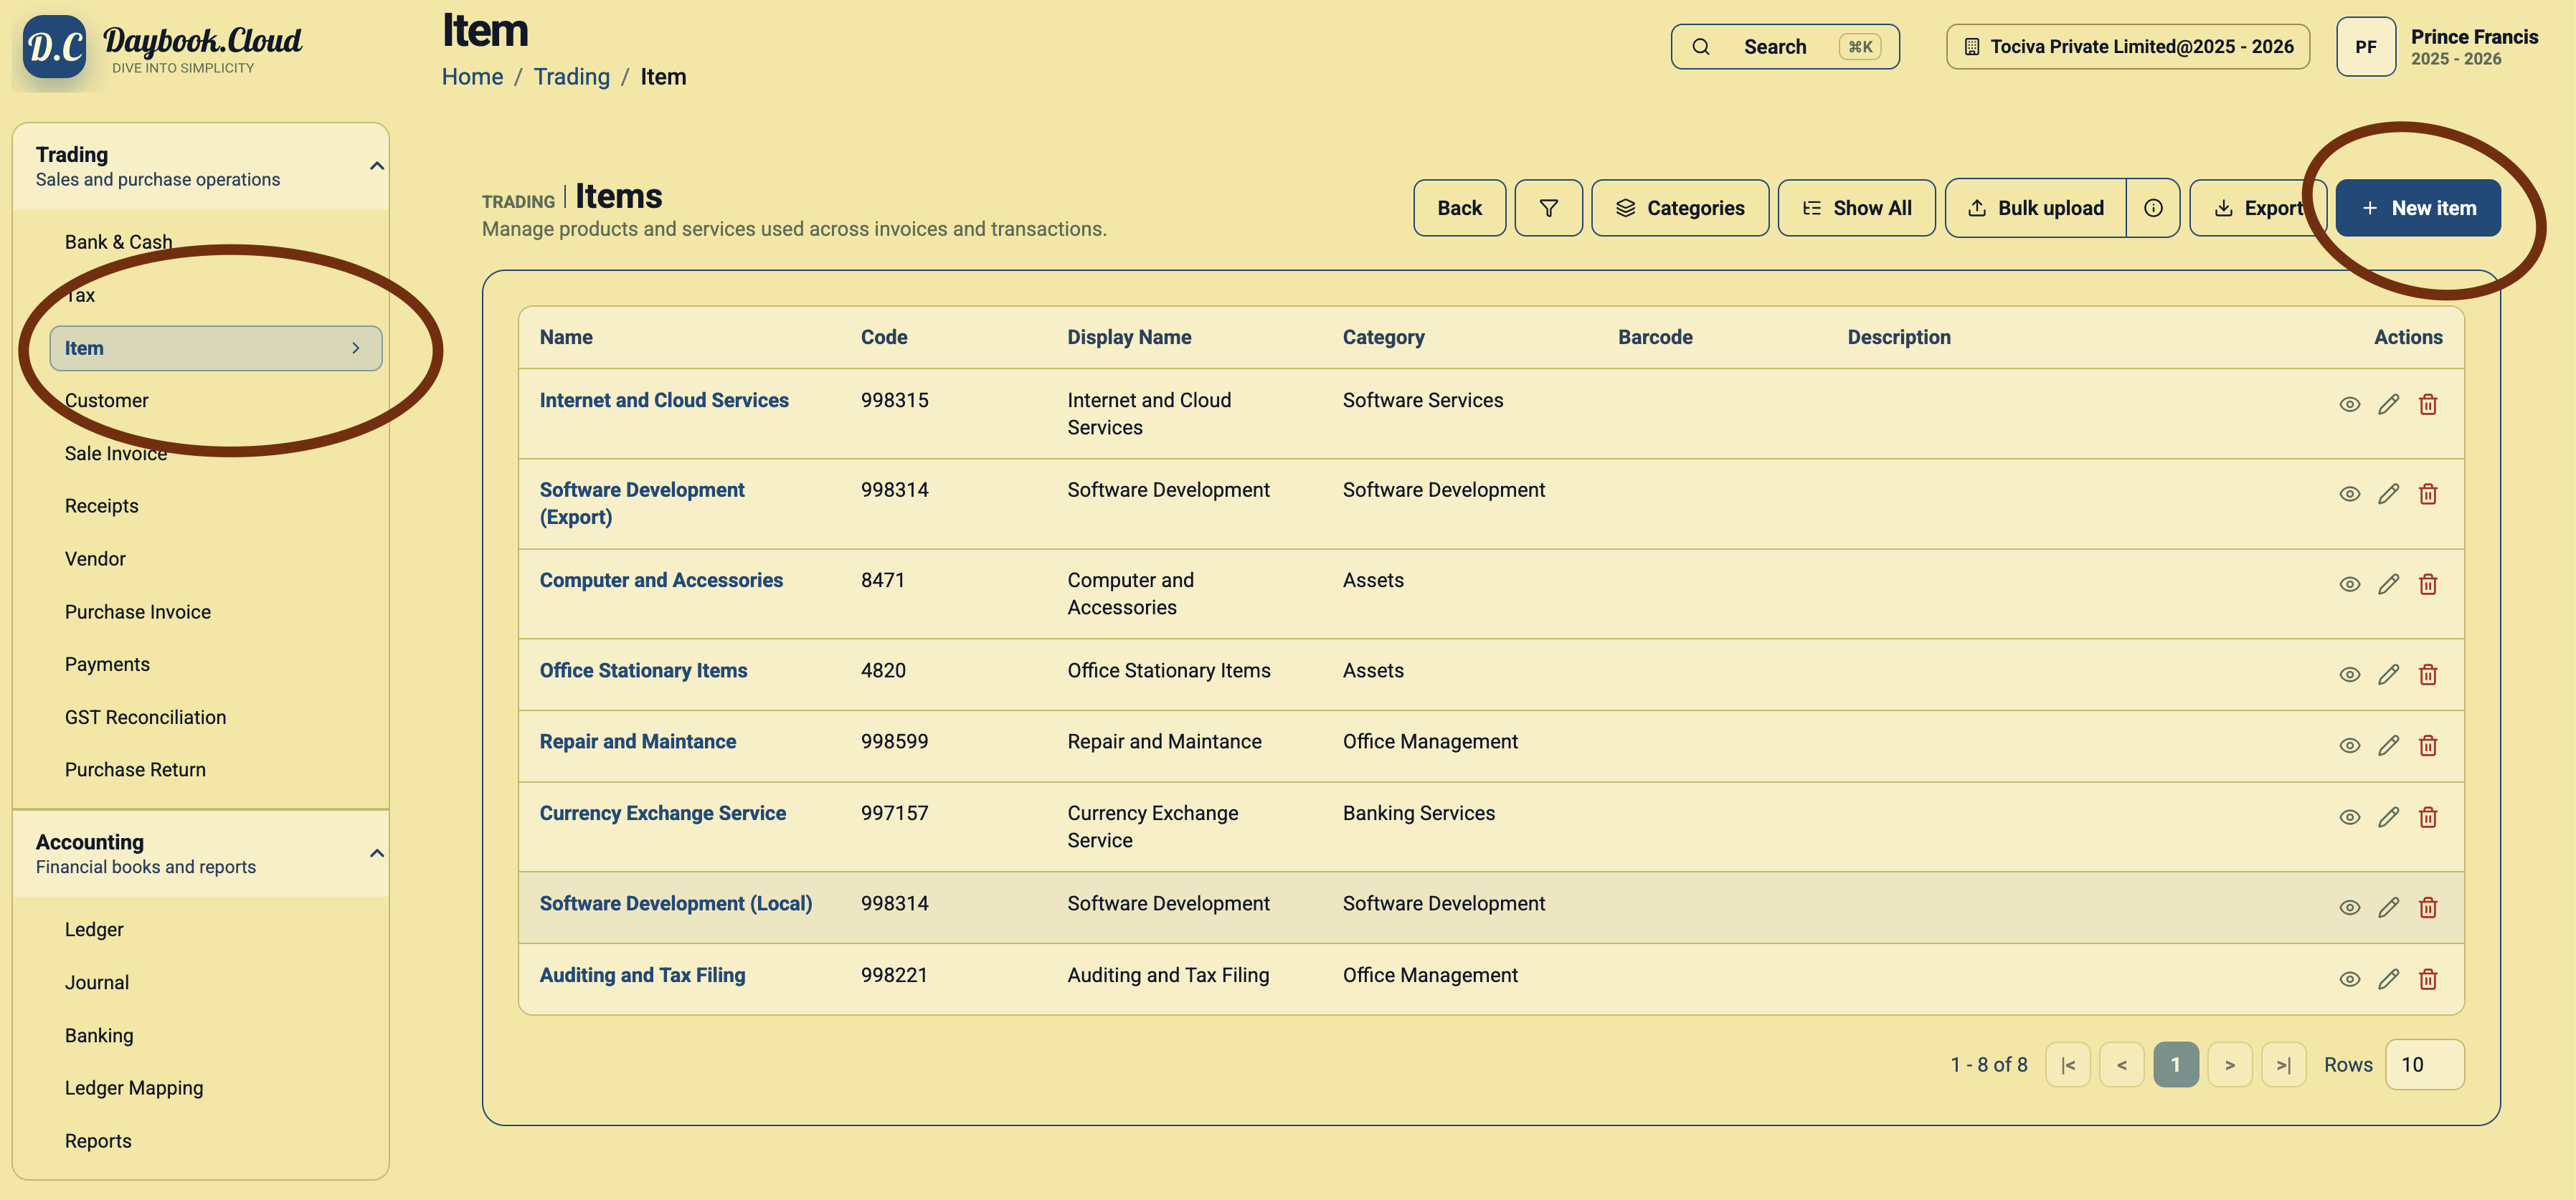Open Ledger under Accounting

[x=94, y=929]
